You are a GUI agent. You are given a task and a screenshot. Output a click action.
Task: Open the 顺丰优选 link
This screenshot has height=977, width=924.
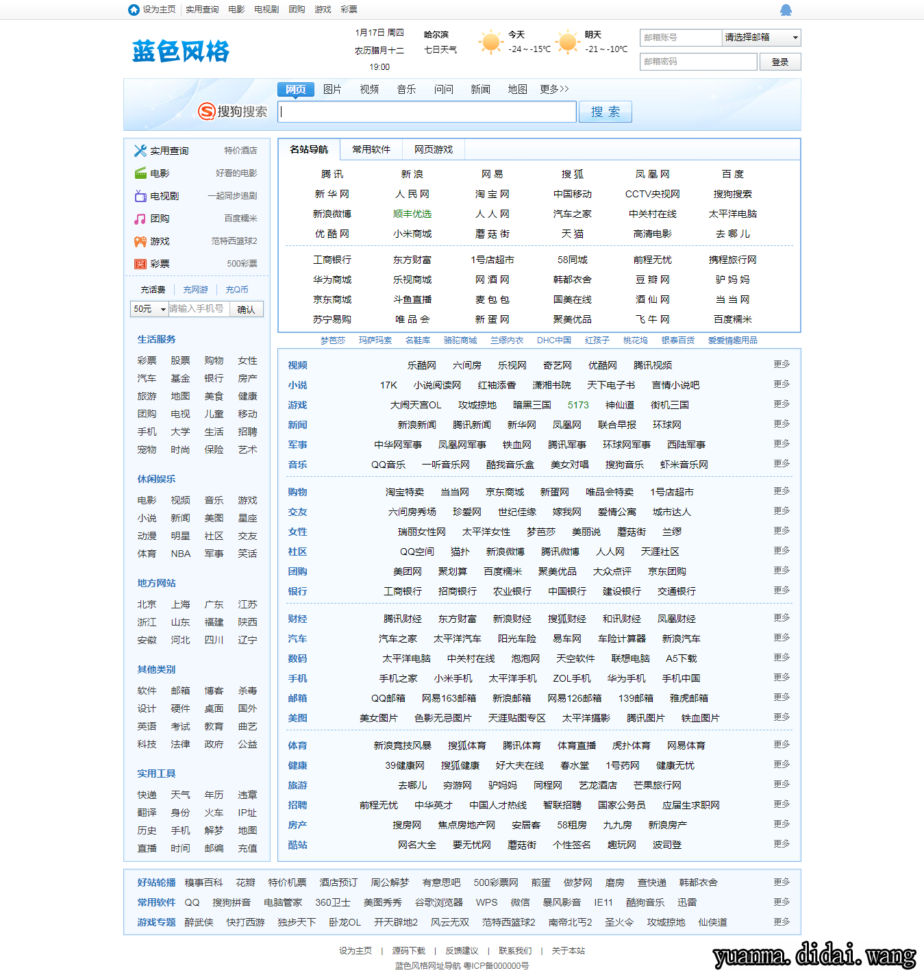(412, 214)
